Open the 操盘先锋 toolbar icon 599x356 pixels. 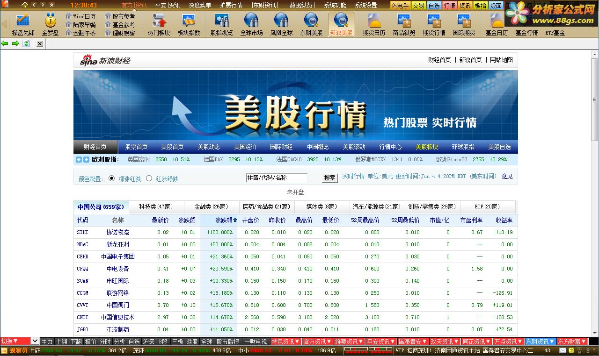23,24
